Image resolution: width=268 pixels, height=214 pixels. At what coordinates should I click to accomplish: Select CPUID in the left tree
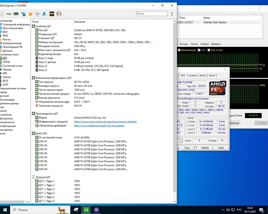pyautogui.click(x=6, y=62)
